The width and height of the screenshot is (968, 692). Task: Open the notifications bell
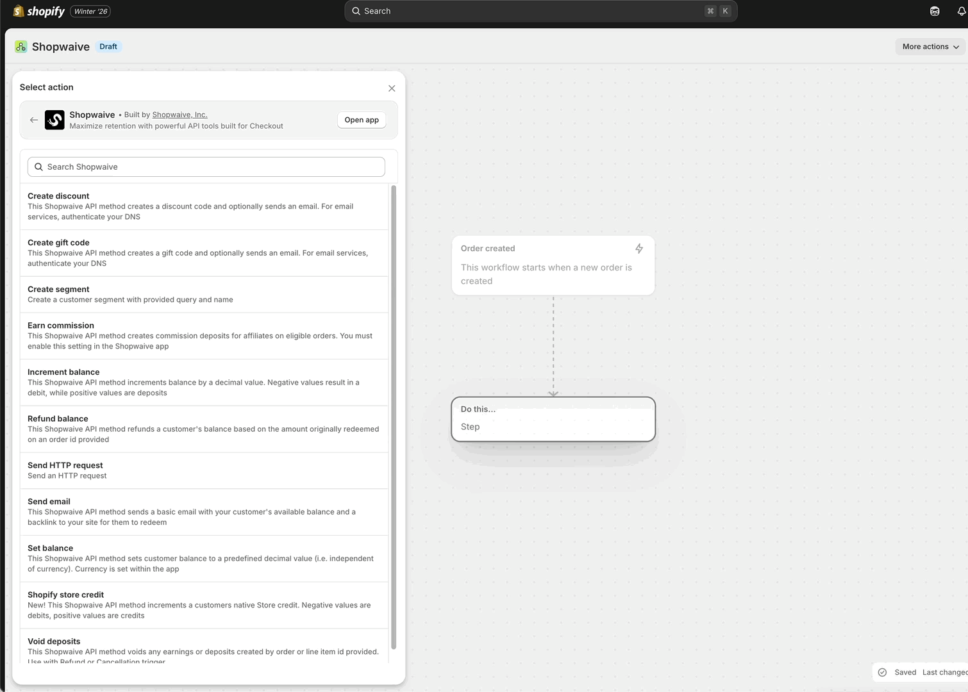[961, 11]
